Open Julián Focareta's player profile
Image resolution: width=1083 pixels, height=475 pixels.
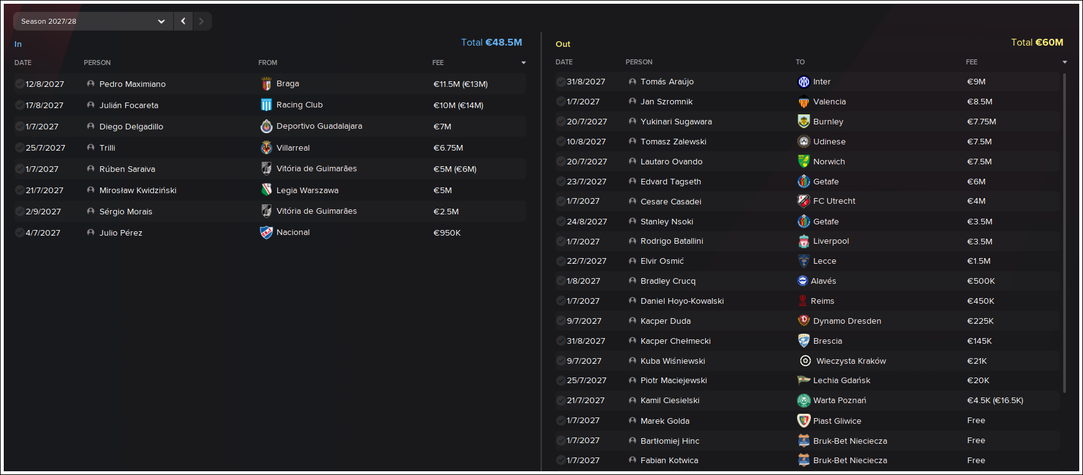pyautogui.click(x=129, y=105)
